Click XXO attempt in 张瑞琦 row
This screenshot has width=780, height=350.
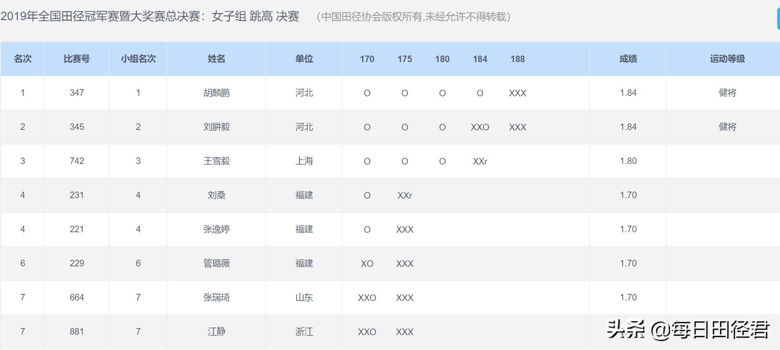[x=367, y=298]
